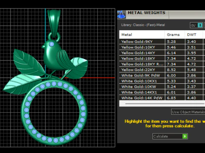
Task: Click Use Object Materials button
Action: (188, 112)
